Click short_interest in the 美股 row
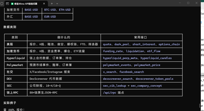 click(144, 44)
